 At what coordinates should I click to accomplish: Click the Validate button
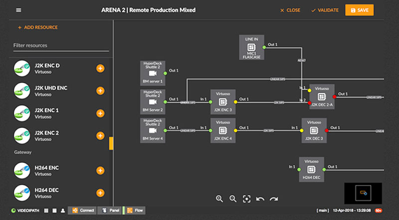pyautogui.click(x=325, y=10)
